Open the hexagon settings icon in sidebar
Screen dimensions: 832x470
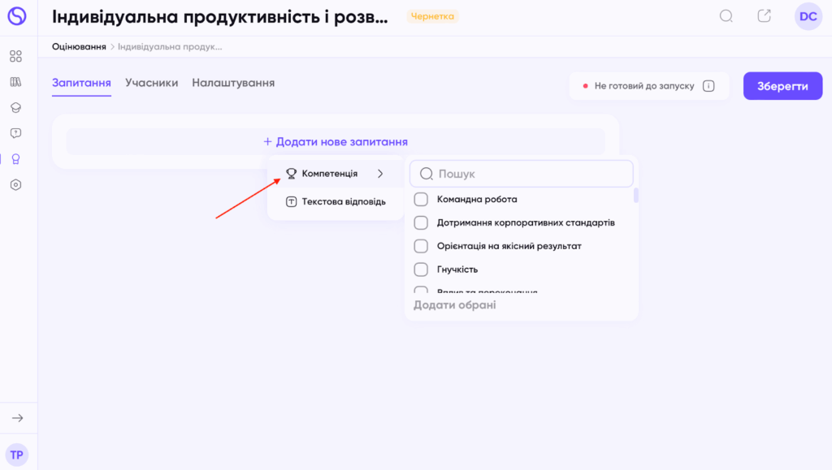[15, 185]
